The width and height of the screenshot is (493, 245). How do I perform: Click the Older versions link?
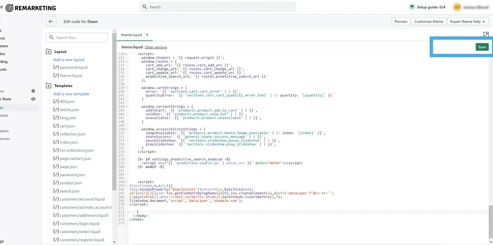pyautogui.click(x=156, y=47)
